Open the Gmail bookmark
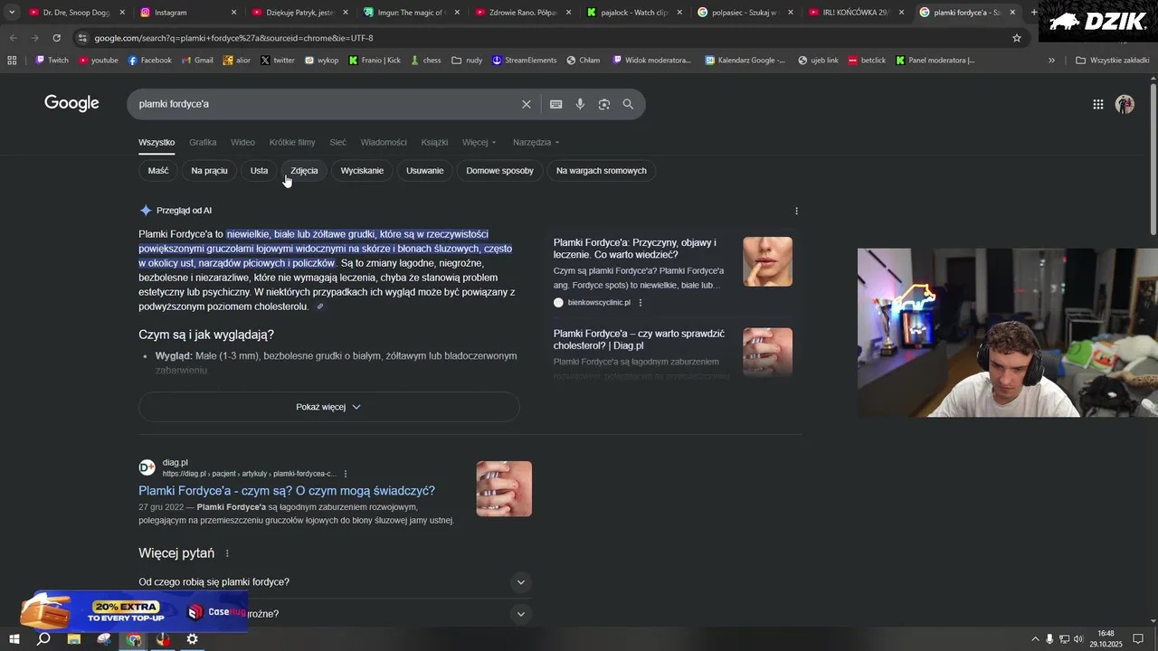Screen dimensions: 1158x651 click(x=197, y=61)
